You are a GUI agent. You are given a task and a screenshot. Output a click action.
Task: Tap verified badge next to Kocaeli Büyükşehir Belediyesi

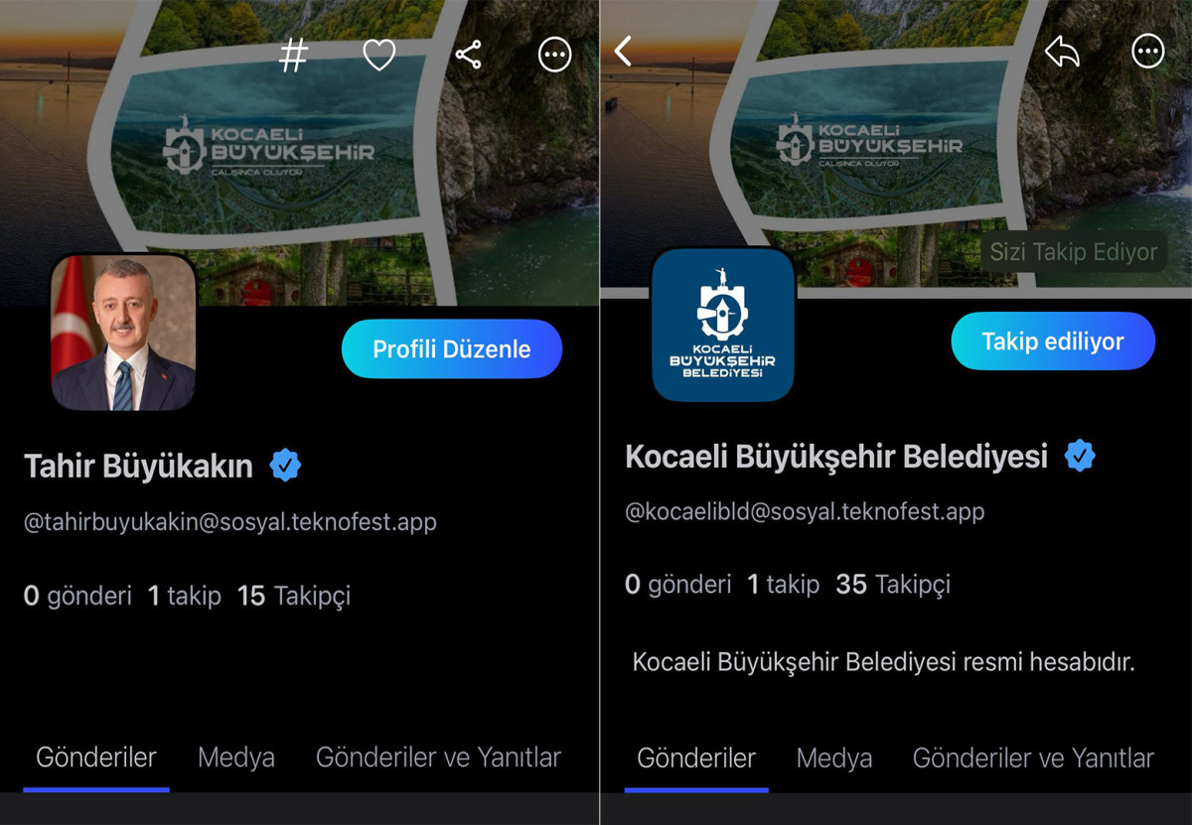(1080, 456)
